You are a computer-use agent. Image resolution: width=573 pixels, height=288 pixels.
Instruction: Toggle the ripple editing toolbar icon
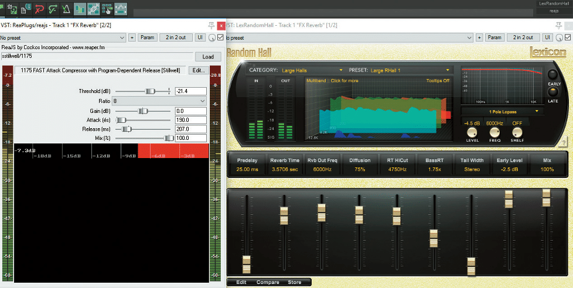pos(107,9)
